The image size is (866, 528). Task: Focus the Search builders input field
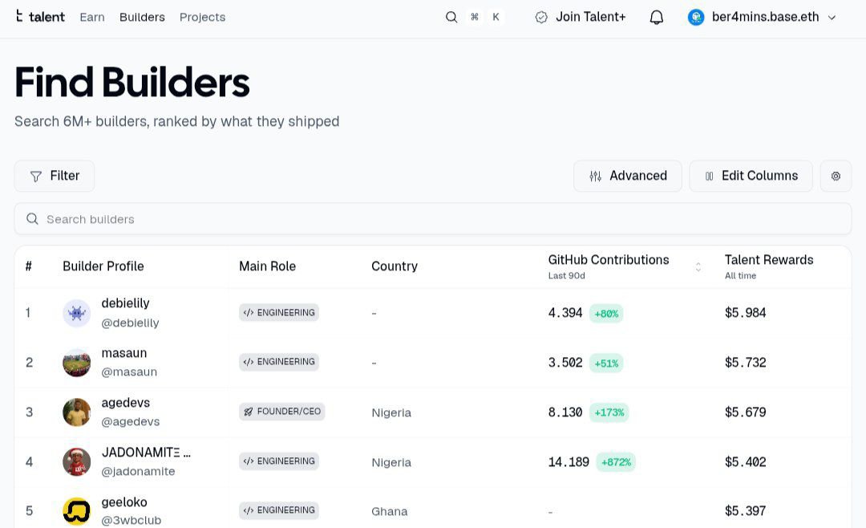(x=433, y=219)
